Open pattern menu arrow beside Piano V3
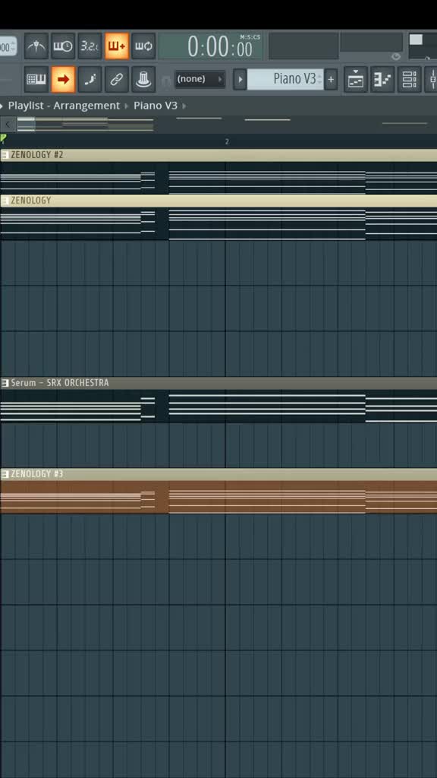The height and width of the screenshot is (778, 437). point(240,79)
